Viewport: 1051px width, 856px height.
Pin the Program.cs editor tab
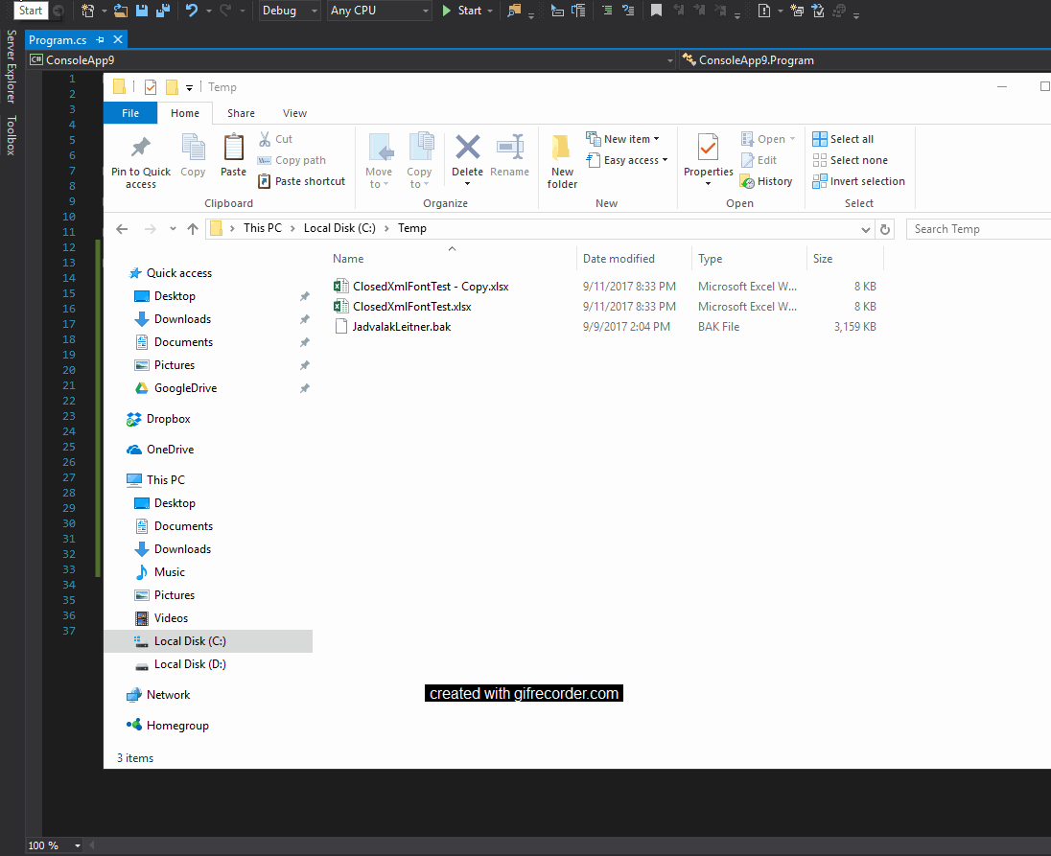pyautogui.click(x=100, y=40)
